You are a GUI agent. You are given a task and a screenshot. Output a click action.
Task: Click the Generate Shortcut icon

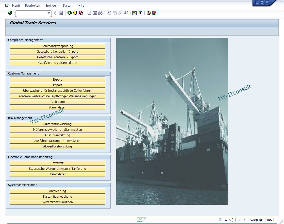coord(140,13)
